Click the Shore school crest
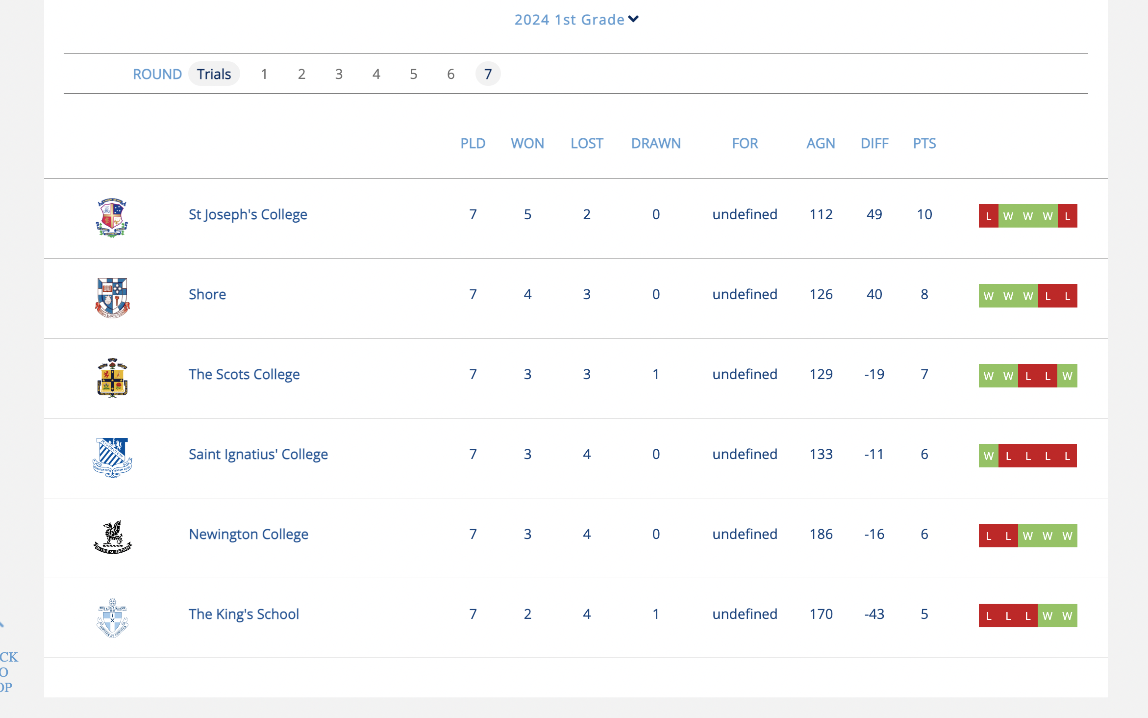This screenshot has height=718, width=1148. (x=112, y=298)
